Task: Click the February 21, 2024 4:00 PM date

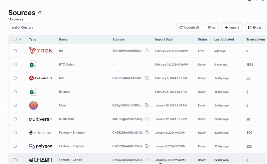Action: [x=172, y=51]
